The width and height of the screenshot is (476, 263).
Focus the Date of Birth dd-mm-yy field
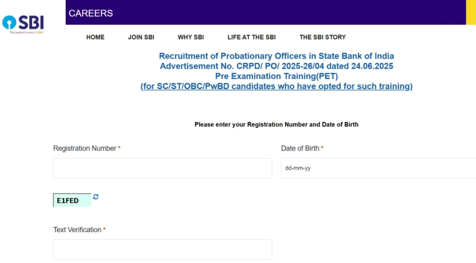[x=378, y=168]
